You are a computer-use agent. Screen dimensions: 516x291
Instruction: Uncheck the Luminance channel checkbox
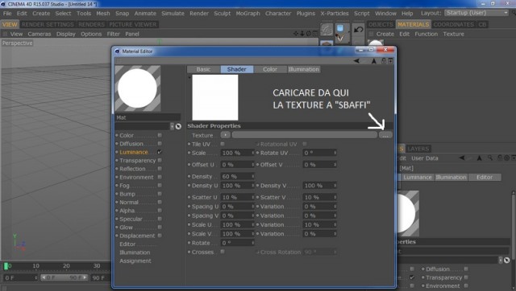[x=160, y=152]
